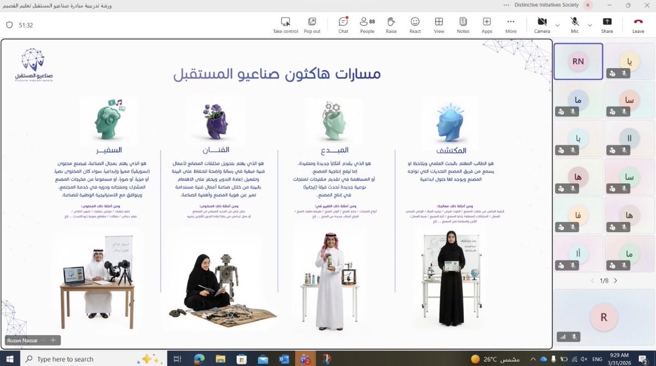This screenshot has height=366, width=656.
Task: Share your screen with Share button
Action: (x=607, y=25)
